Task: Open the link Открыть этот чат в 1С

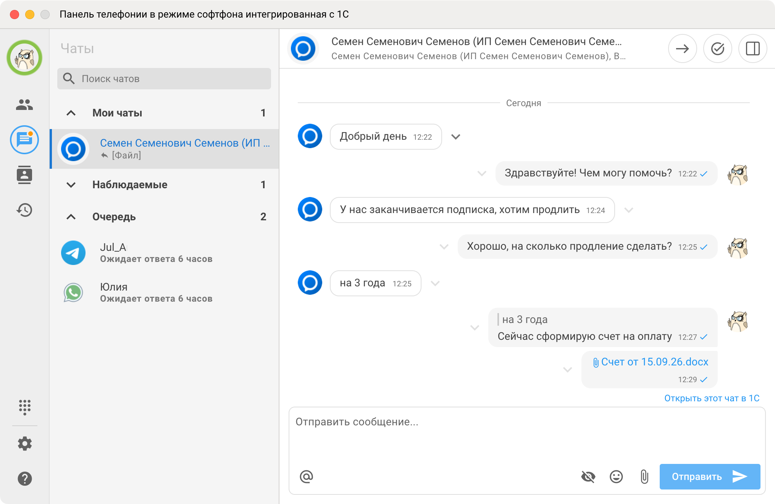Action: tap(712, 398)
